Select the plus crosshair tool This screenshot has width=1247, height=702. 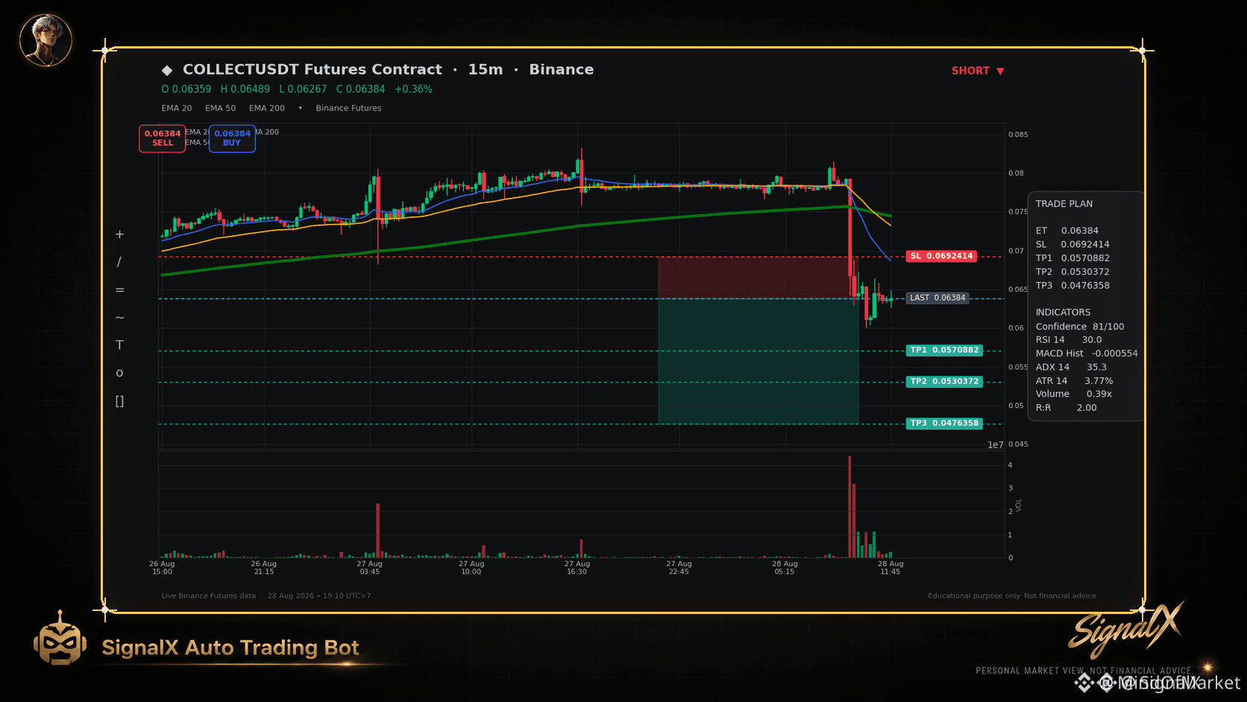point(119,234)
